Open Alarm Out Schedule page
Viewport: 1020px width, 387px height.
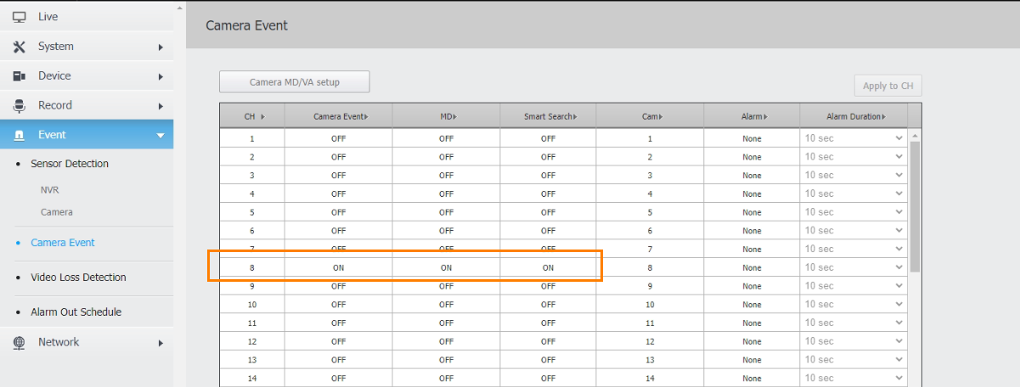[x=76, y=312]
